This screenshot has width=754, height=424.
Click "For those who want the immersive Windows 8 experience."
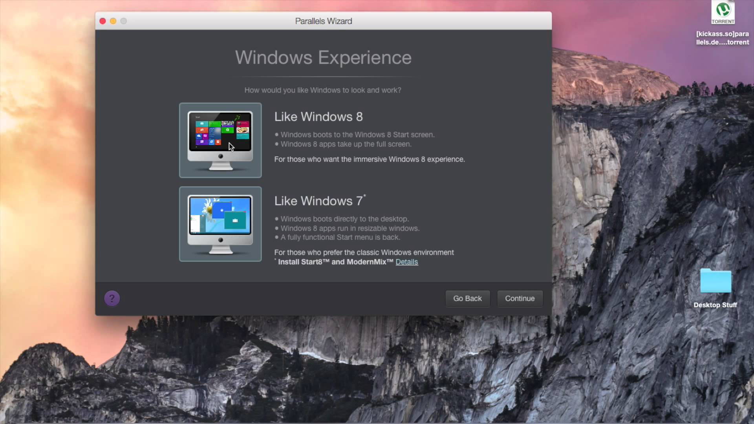(x=370, y=159)
